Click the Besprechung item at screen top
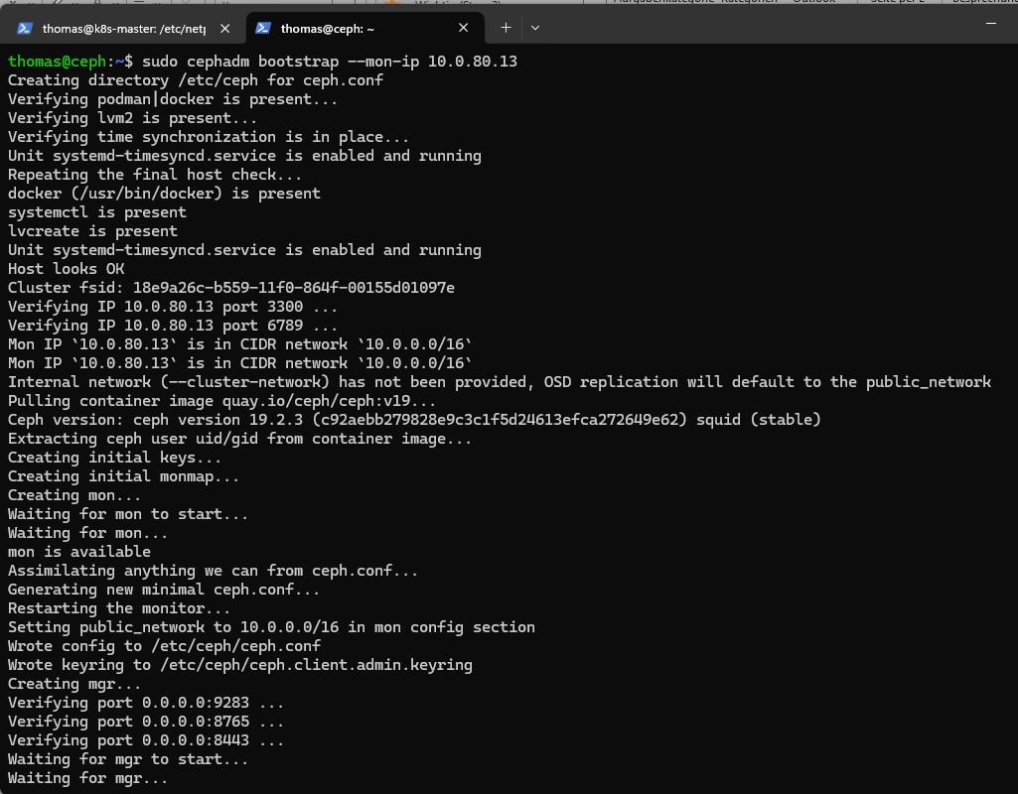The width and height of the screenshot is (1018, 794). 980,2
